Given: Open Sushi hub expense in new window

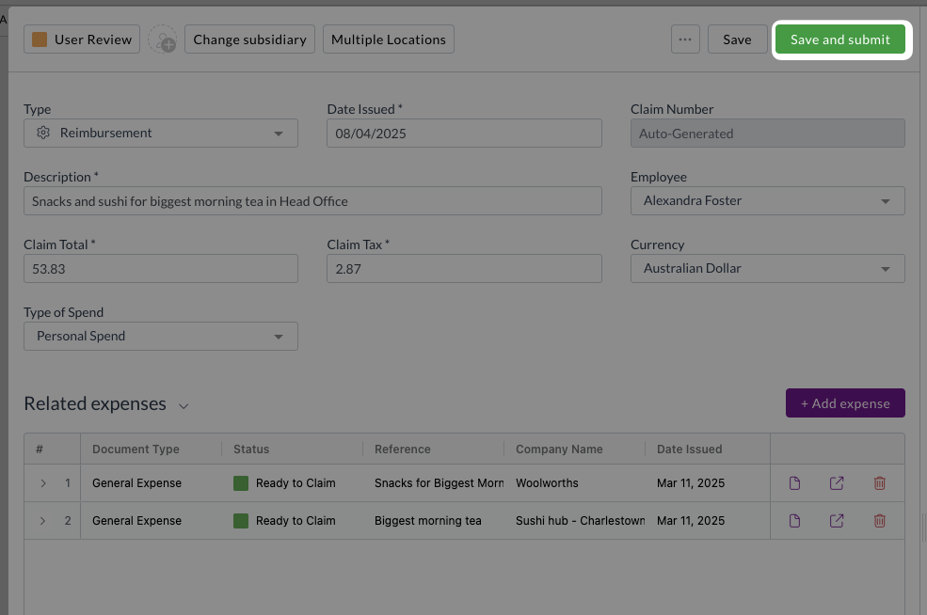Looking at the screenshot, I should (837, 520).
